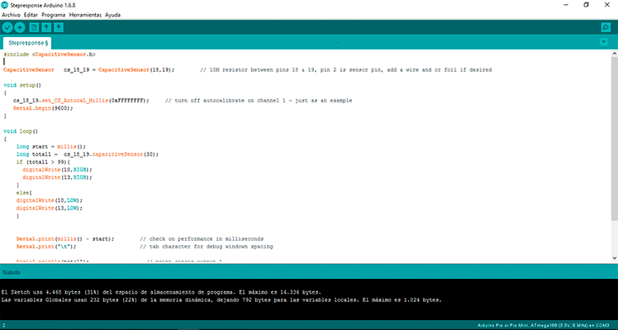Click the 'digitalWrite(10,LOW);' line

click(50, 200)
